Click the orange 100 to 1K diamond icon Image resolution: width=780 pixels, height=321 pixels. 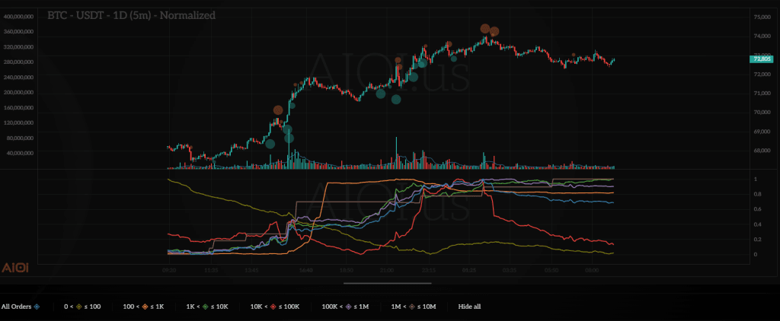[x=145, y=307]
